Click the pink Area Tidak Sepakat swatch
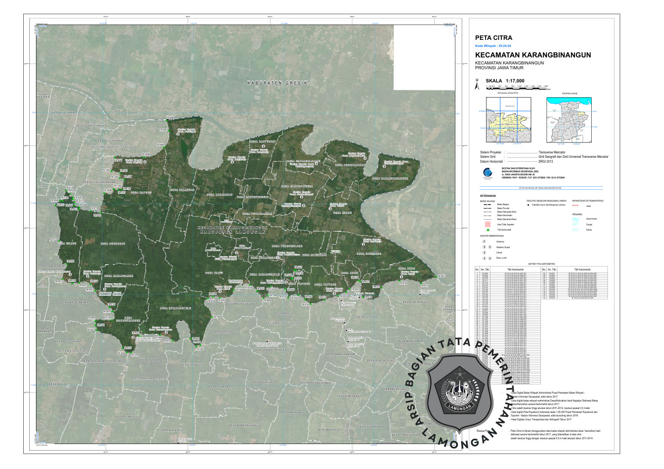The image size is (664, 469). pyautogui.click(x=487, y=224)
